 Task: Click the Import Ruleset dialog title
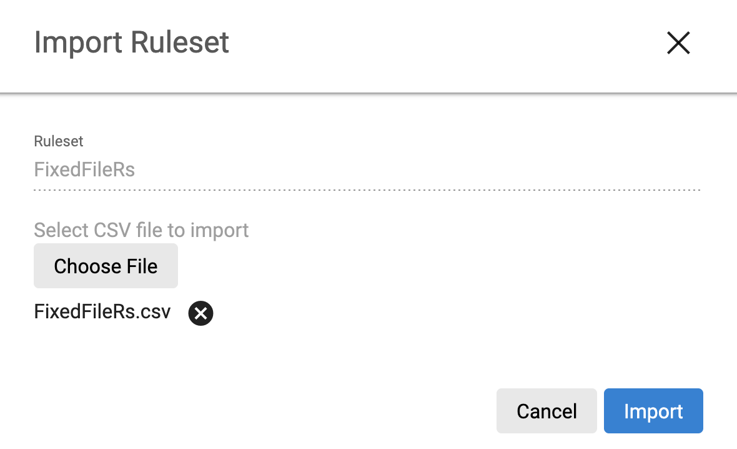click(132, 43)
